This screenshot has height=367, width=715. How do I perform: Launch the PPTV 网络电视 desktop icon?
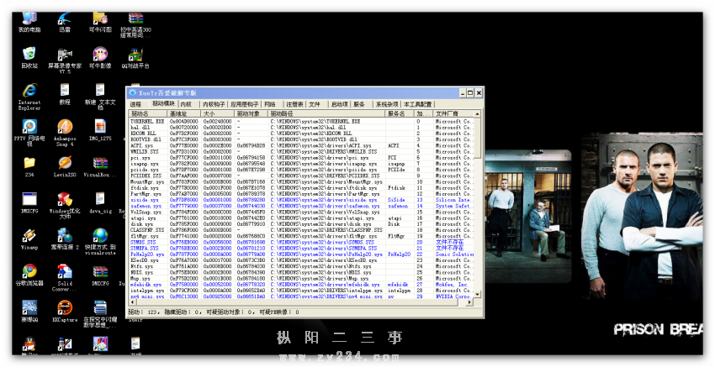[29, 133]
